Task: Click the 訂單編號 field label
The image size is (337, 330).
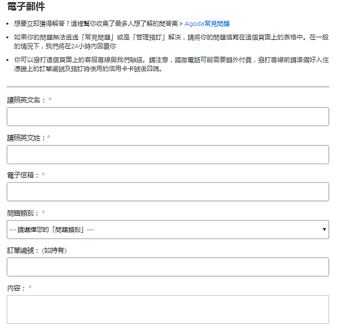Action: [22, 250]
